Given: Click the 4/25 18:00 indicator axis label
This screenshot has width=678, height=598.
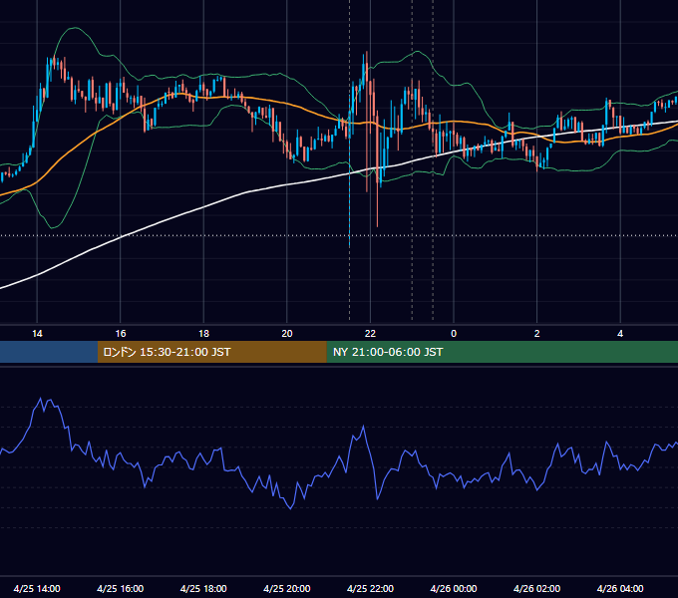Looking at the screenshot, I should click(203, 588).
